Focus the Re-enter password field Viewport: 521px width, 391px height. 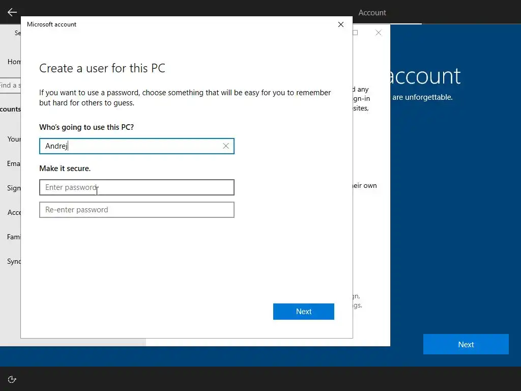pyautogui.click(x=136, y=210)
